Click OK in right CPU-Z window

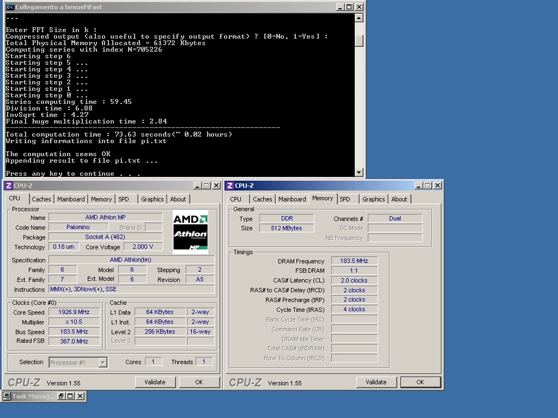point(420,382)
